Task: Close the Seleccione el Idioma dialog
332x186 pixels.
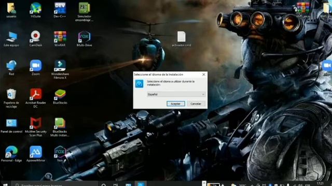Action: (x=204, y=74)
